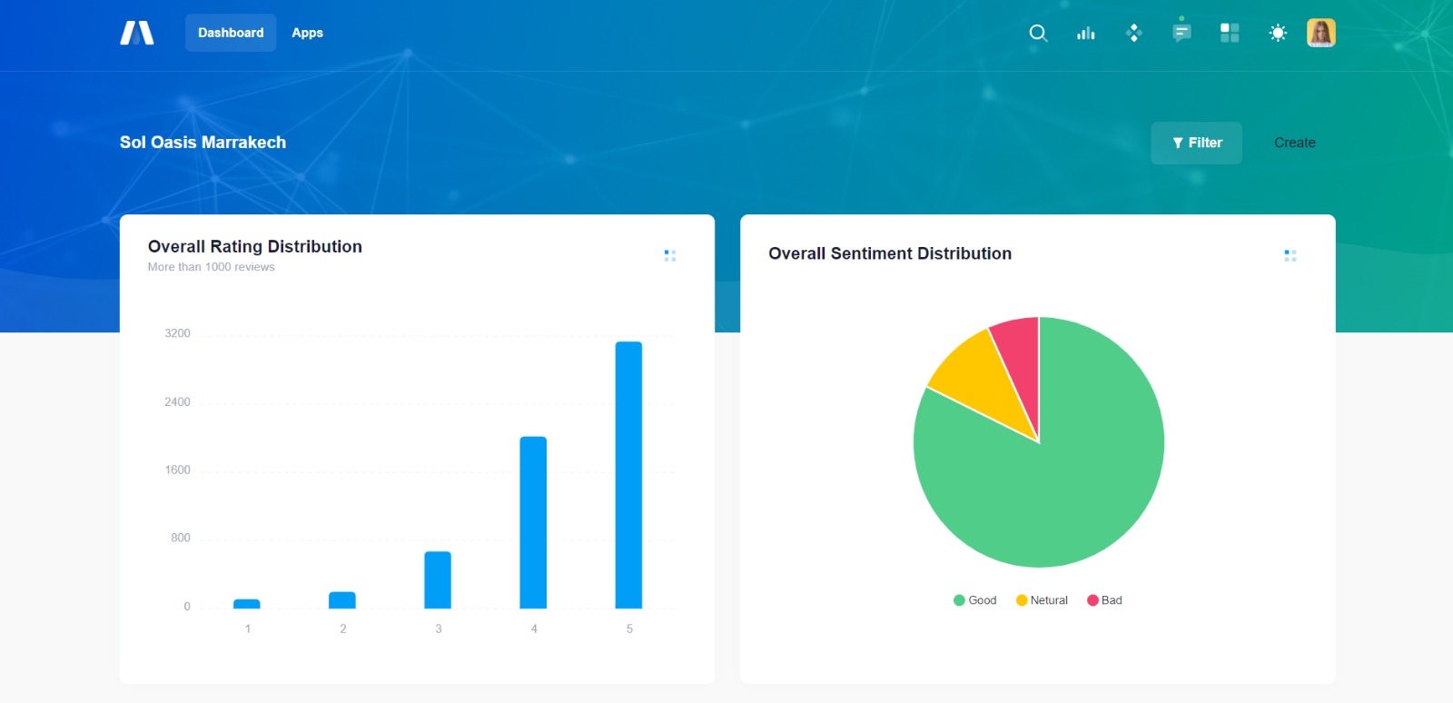The height and width of the screenshot is (703, 1453).
Task: Click the Sol Oasis Marrakech title
Action: [x=203, y=143]
